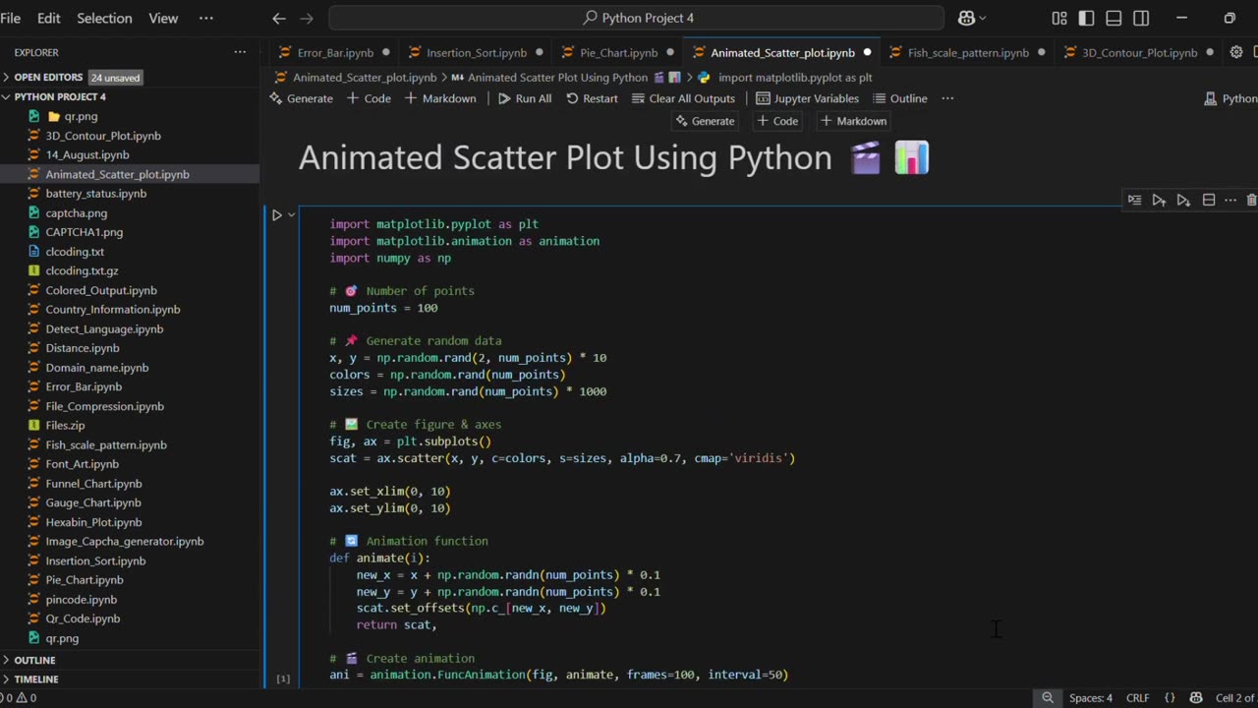Click Restart kernel button
The width and height of the screenshot is (1258, 708).
pos(592,98)
